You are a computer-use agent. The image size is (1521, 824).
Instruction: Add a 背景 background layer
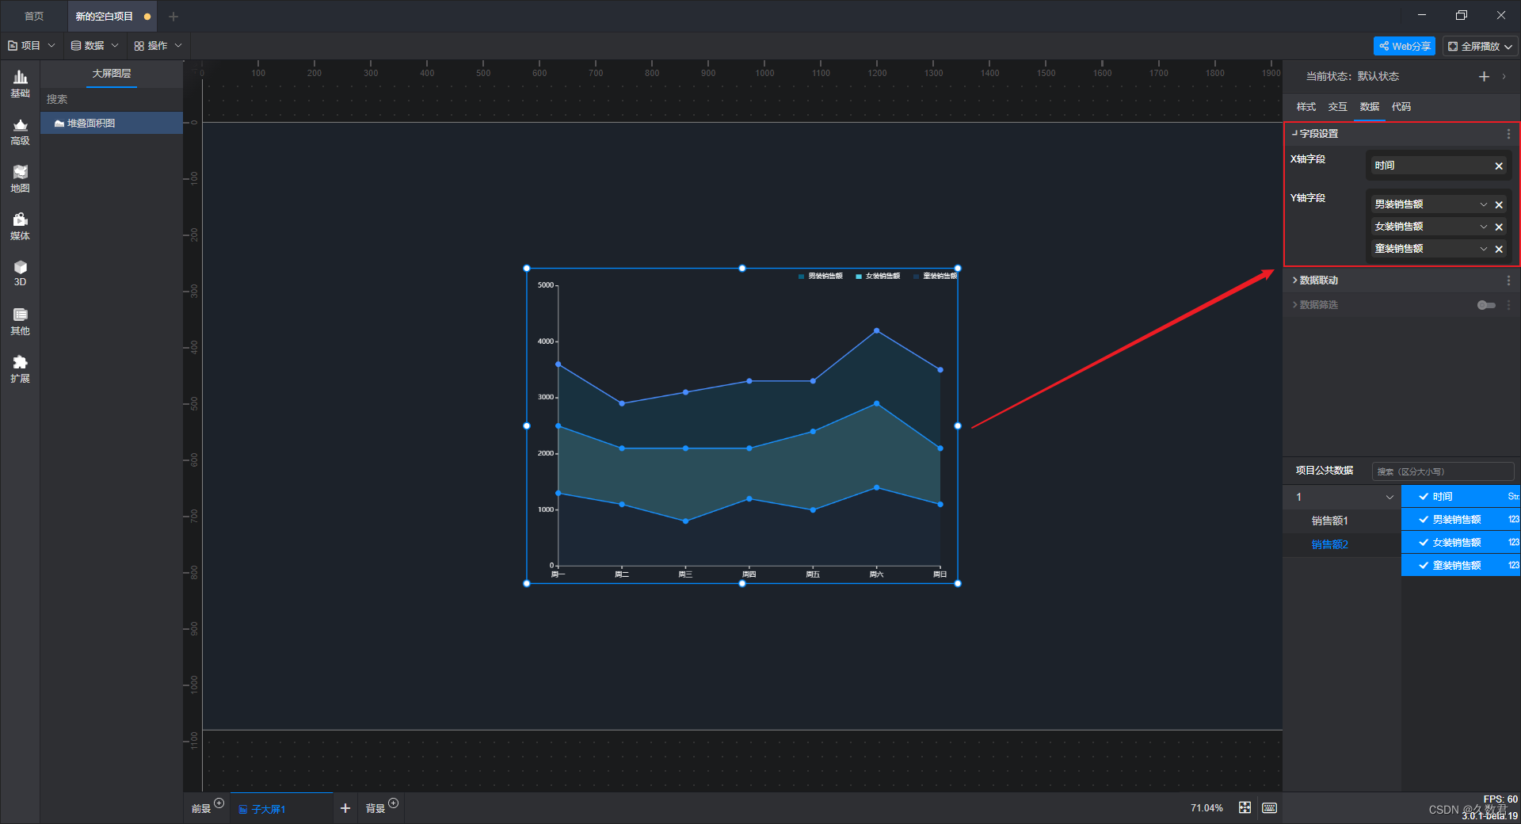pos(393,803)
